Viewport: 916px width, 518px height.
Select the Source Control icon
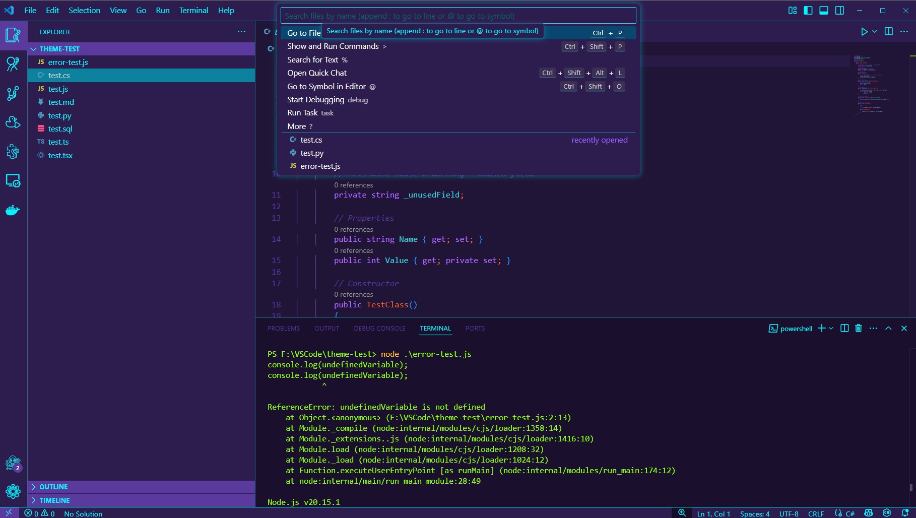[13, 93]
